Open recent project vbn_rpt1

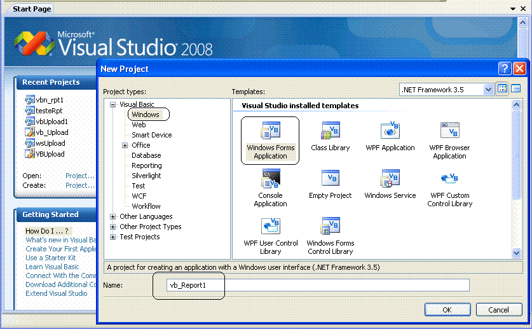pos(44,100)
